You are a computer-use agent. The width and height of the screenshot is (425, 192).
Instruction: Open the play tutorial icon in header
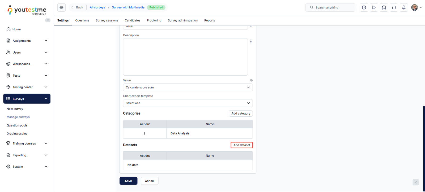pyautogui.click(x=374, y=7)
